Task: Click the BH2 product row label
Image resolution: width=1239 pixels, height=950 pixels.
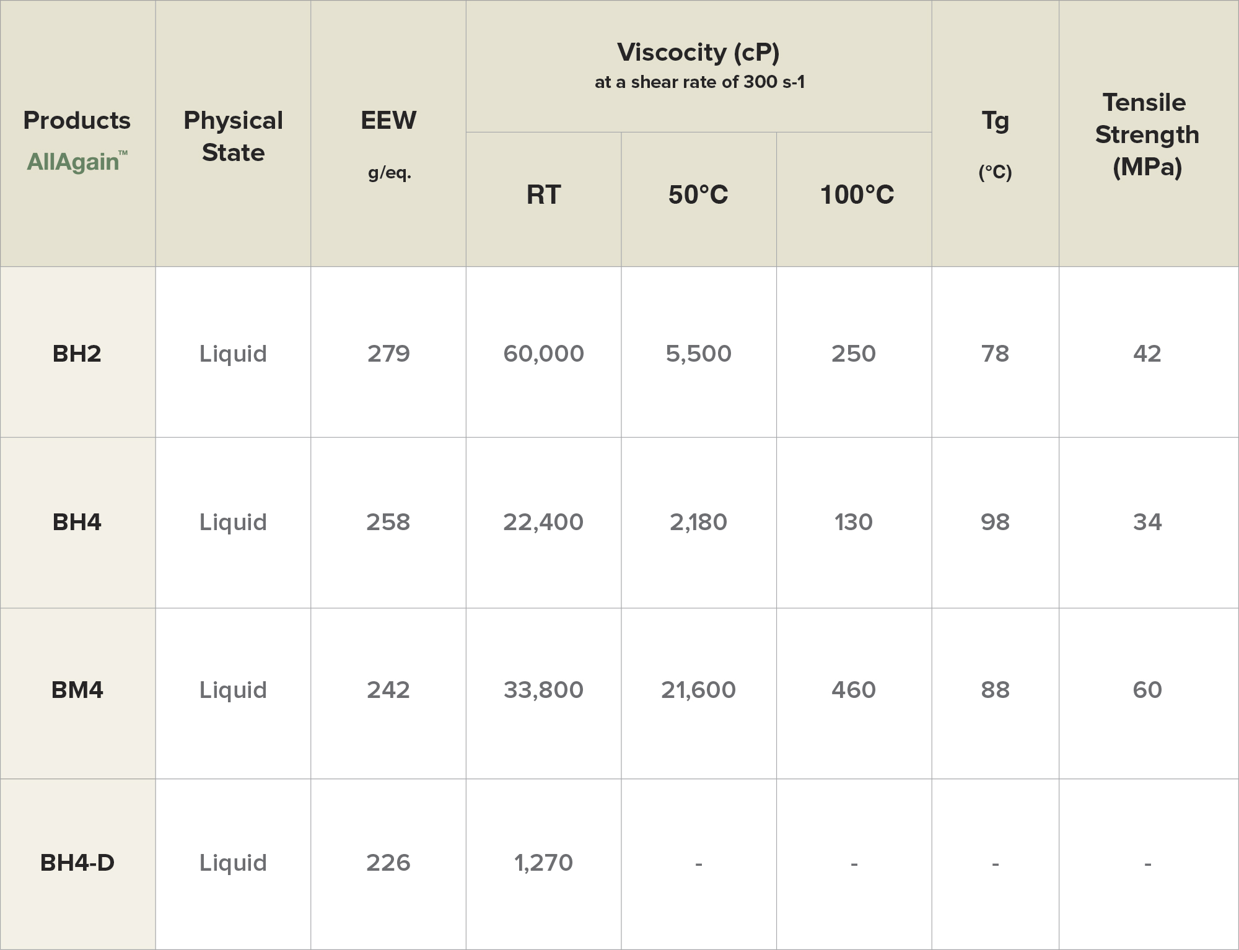Action: pyautogui.click(x=77, y=354)
